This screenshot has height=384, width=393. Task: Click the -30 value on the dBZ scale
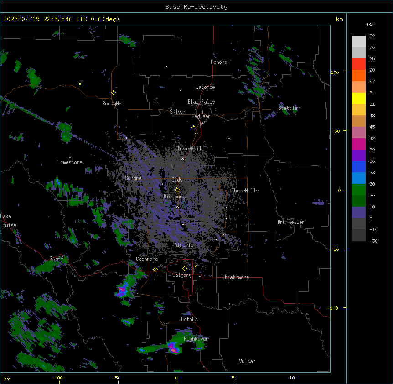pyautogui.click(x=373, y=241)
